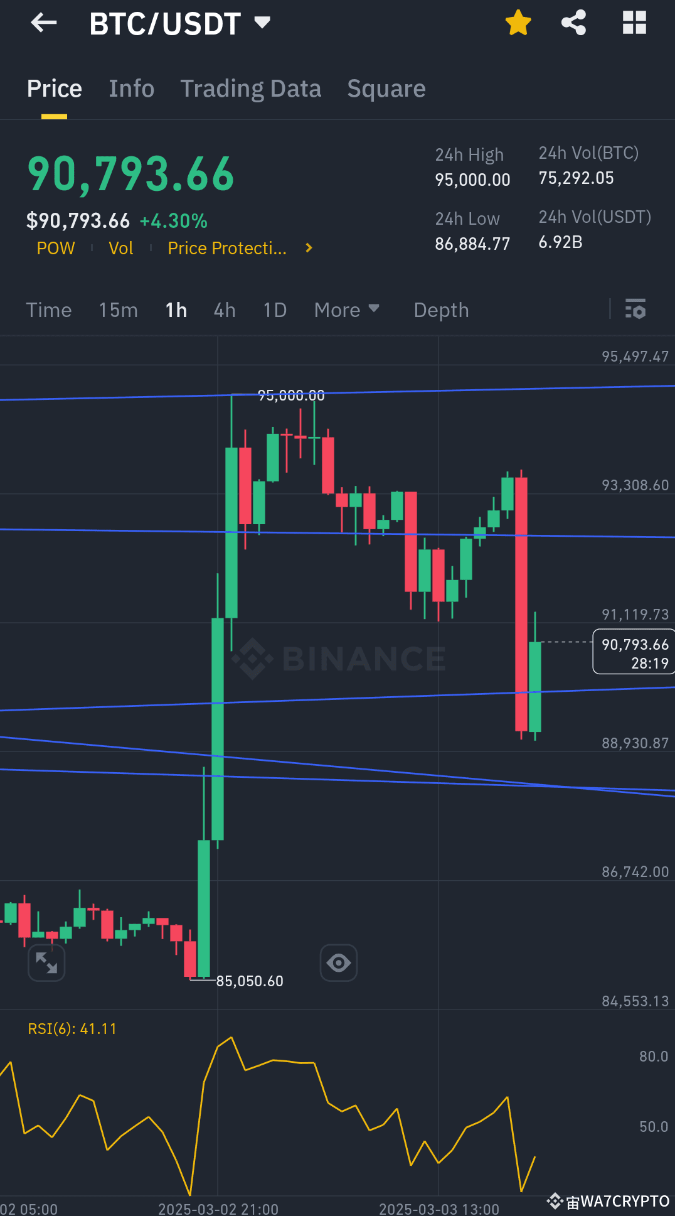Tap the back arrow to leave the chart
The image size is (675, 1216).
pyautogui.click(x=43, y=23)
